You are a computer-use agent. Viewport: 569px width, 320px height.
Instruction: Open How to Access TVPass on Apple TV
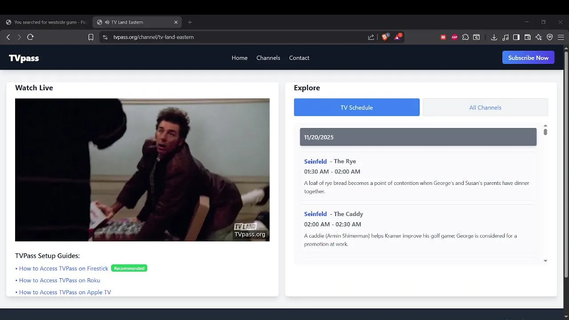point(65,292)
